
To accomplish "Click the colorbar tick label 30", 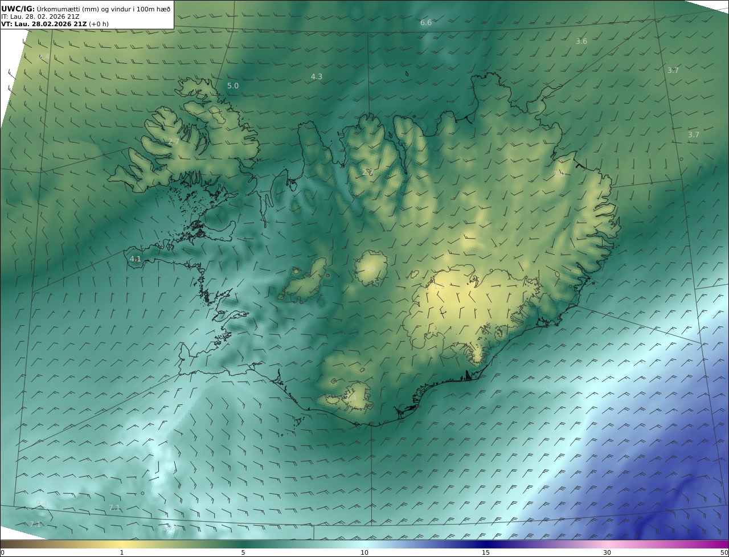I will pos(607,552).
